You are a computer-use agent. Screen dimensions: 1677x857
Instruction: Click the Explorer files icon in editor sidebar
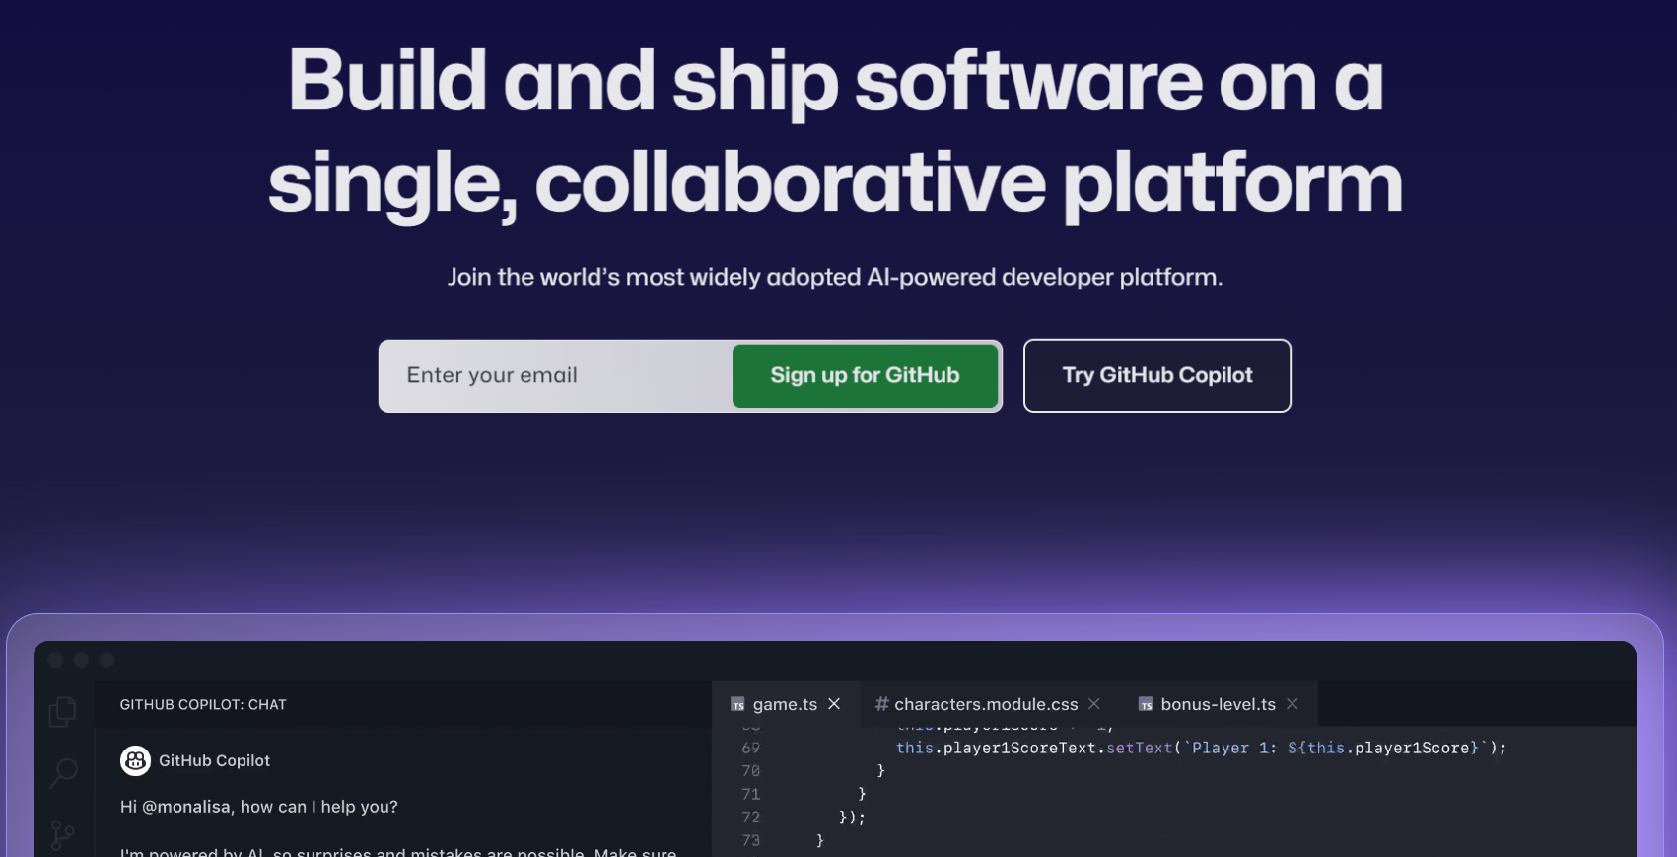click(x=62, y=711)
